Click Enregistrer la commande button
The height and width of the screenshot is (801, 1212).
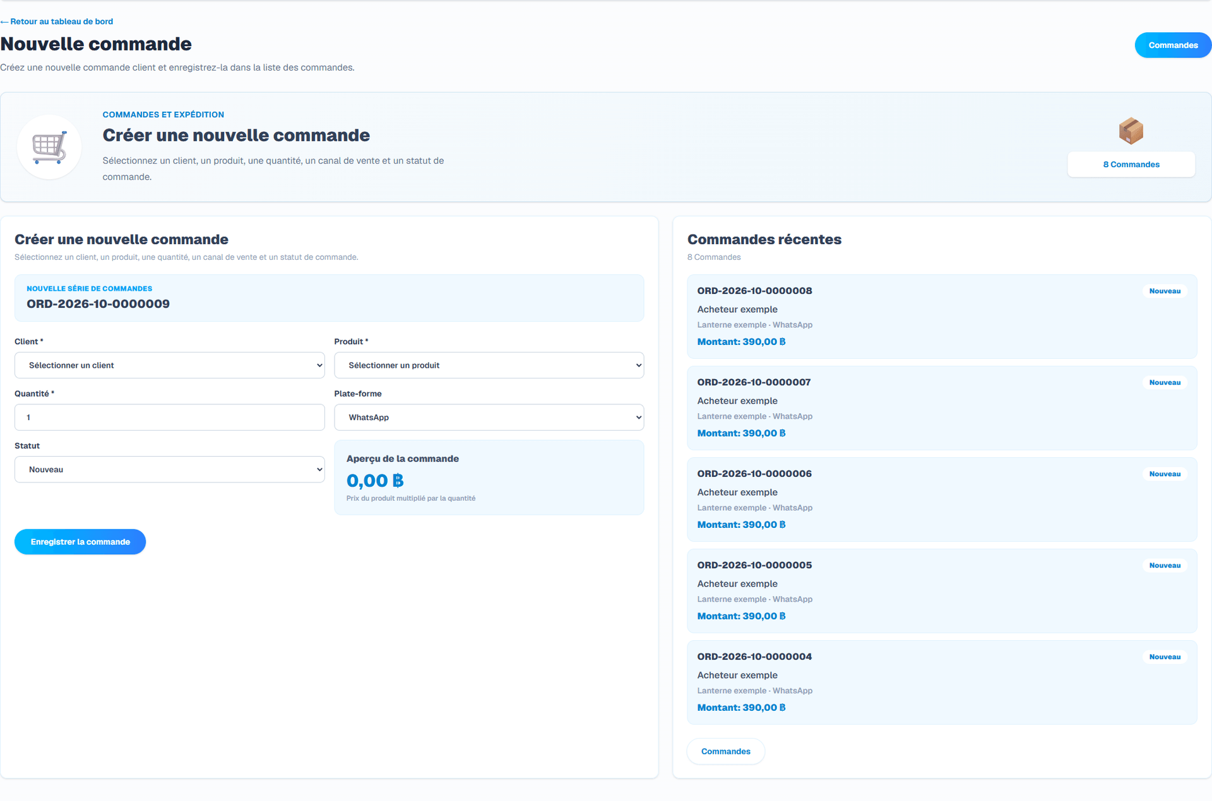[80, 542]
